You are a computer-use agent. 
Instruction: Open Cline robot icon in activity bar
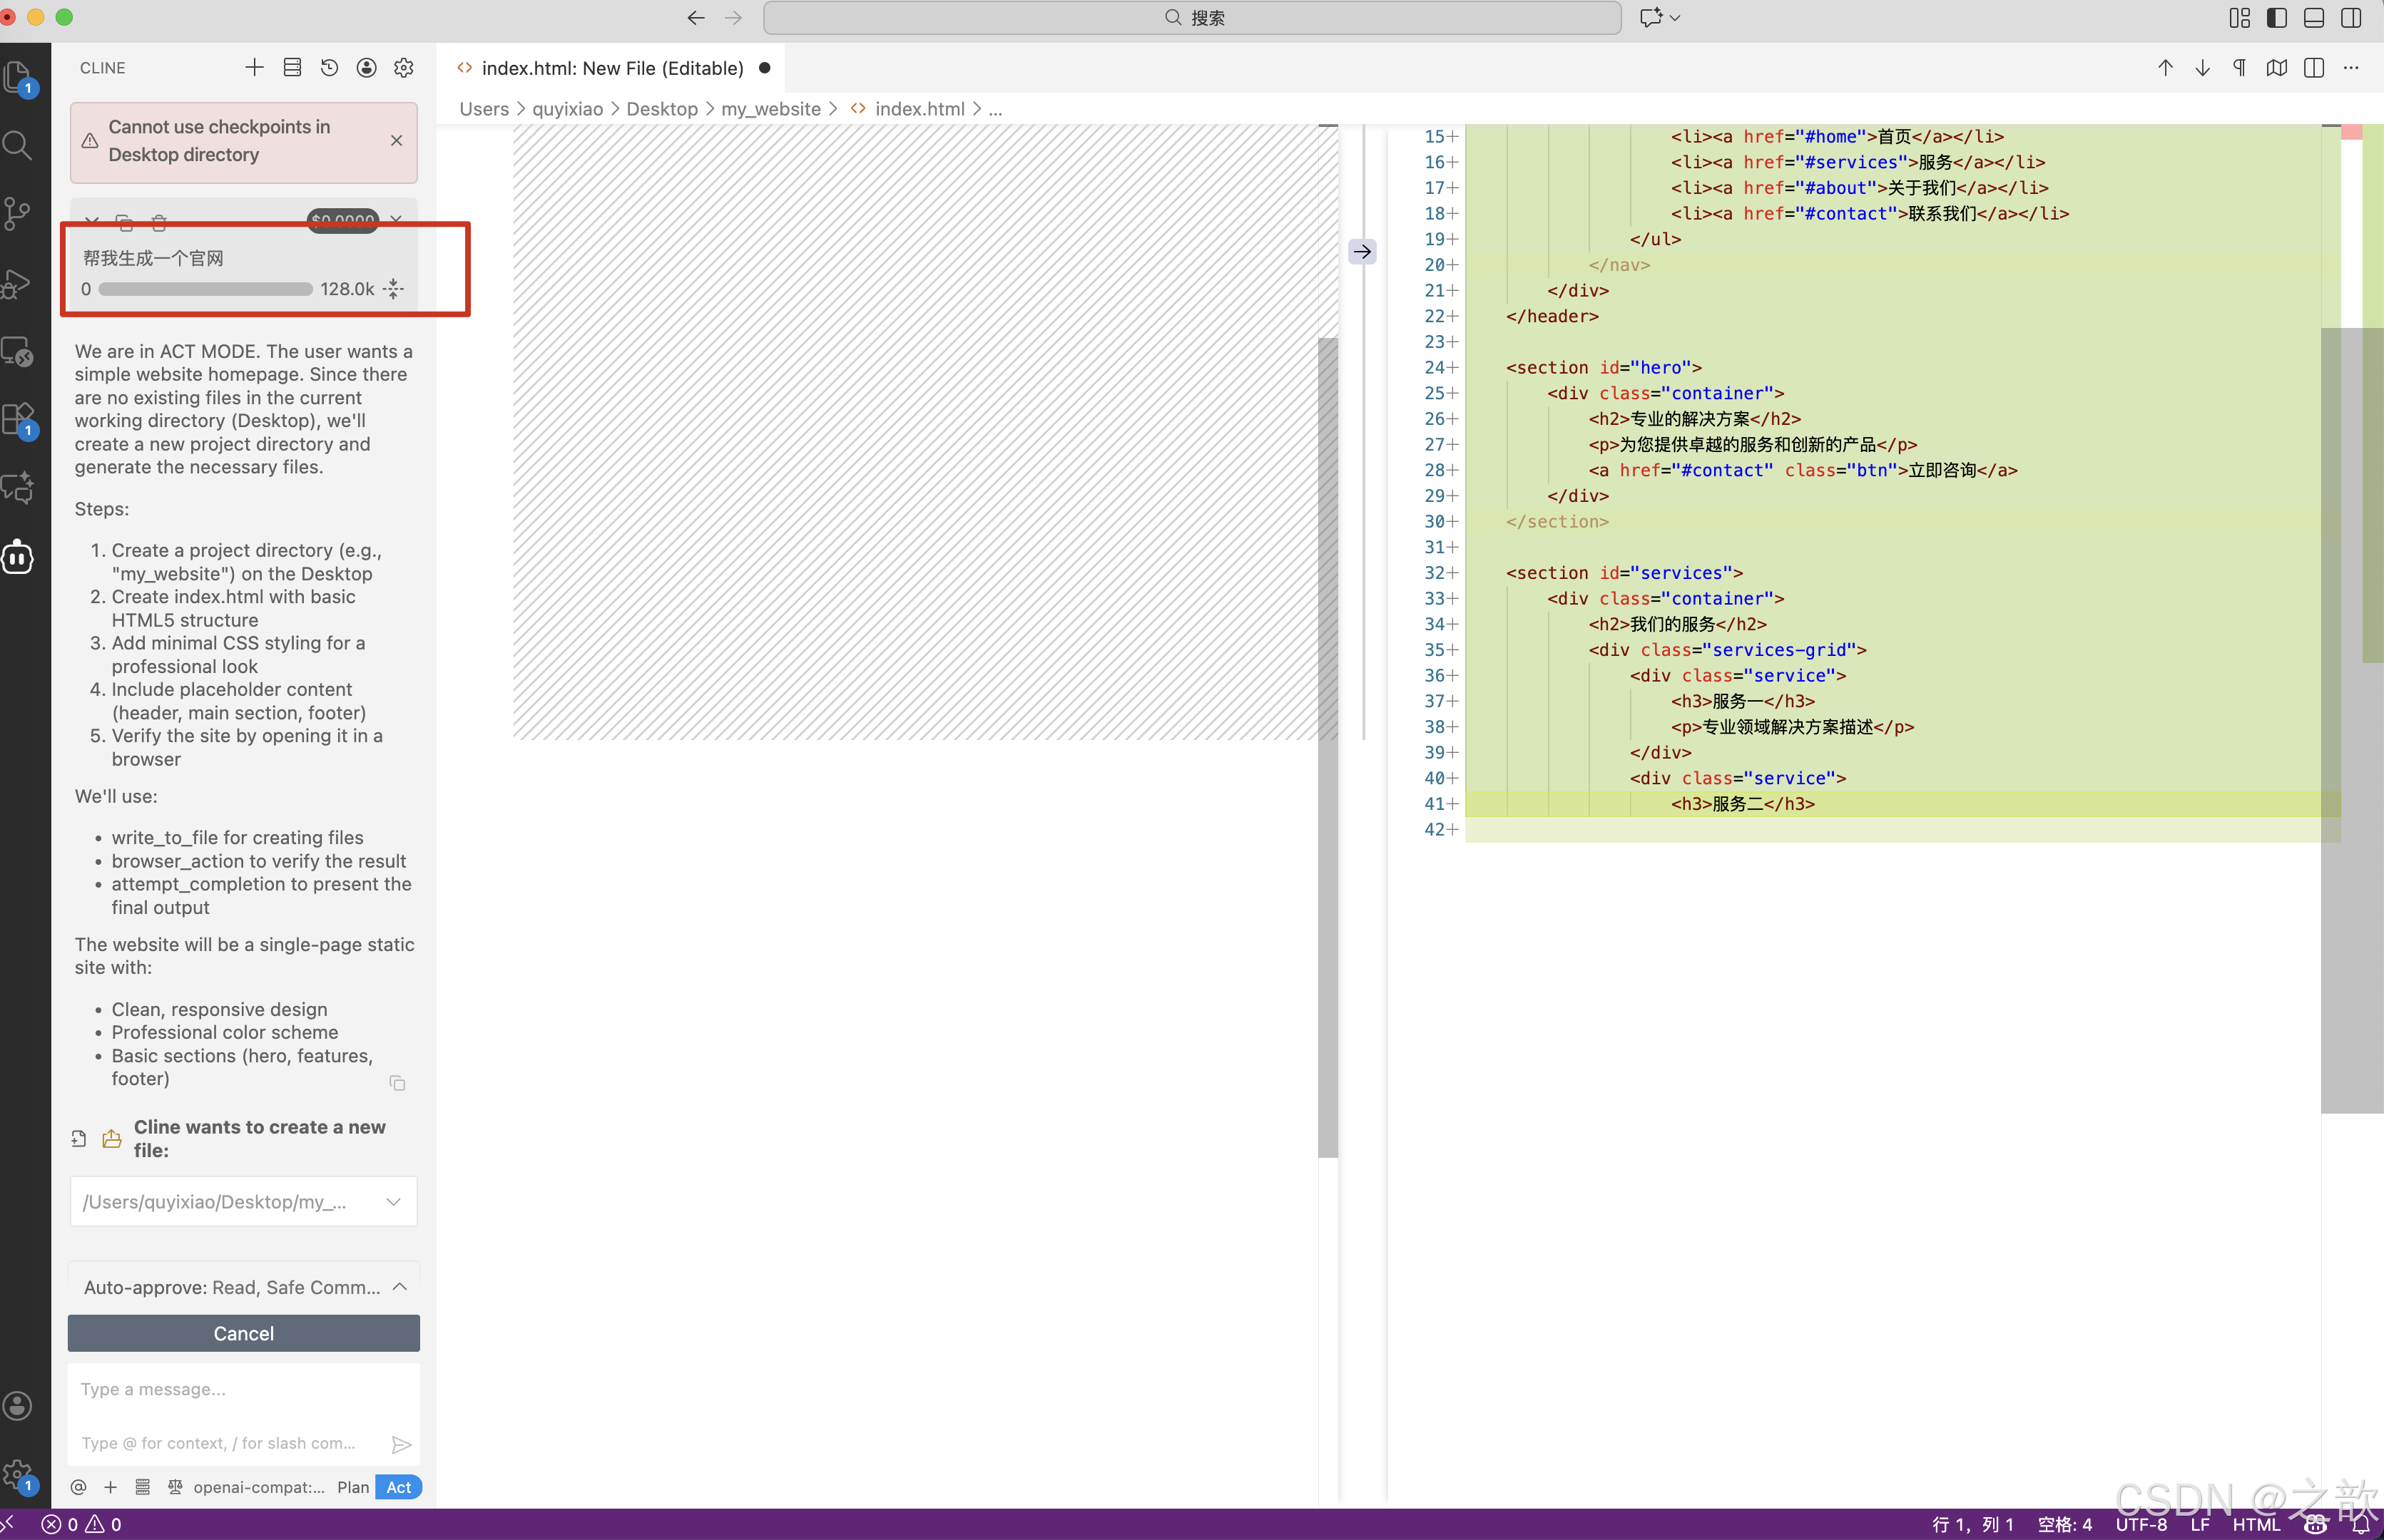18,557
